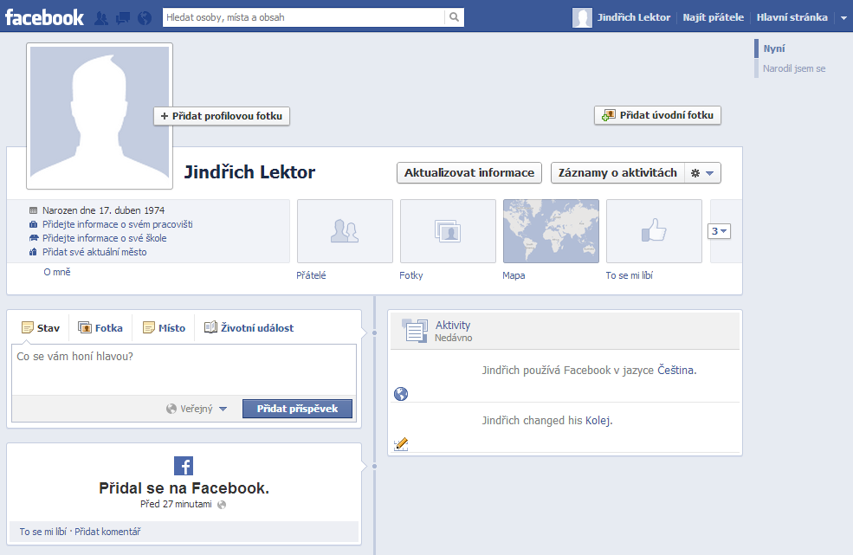Image resolution: width=853 pixels, height=555 pixels.
Task: Click the To se mi líbí label under the tile
Action: 629,275
